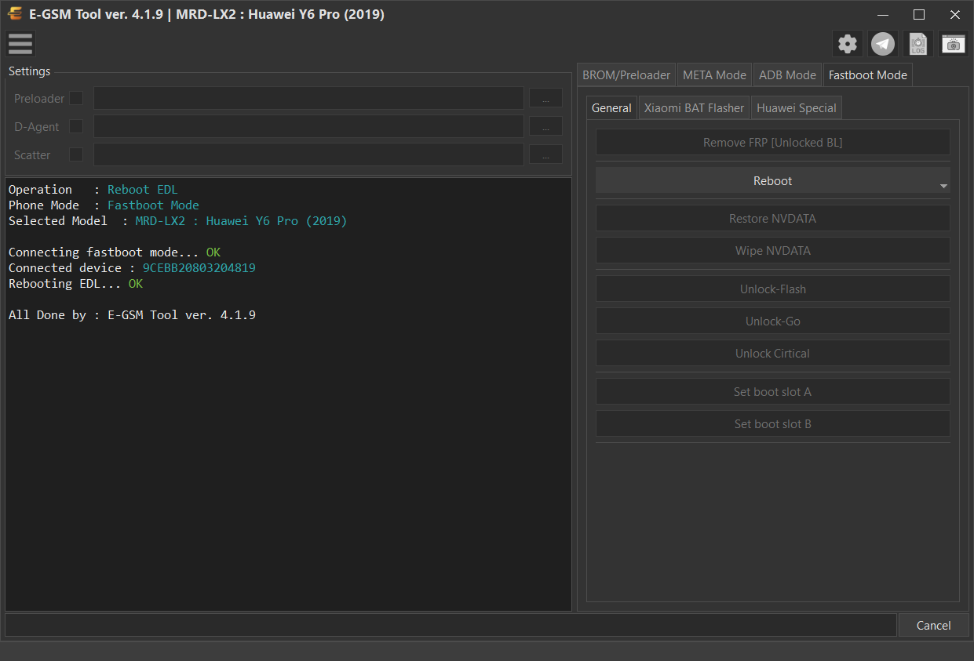The width and height of the screenshot is (974, 661).
Task: Open the hamburger main menu
Action: pyautogui.click(x=20, y=44)
